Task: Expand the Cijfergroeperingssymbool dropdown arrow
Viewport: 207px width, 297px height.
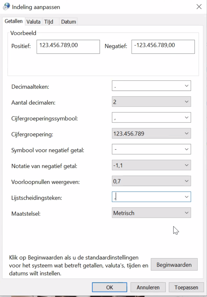Action: 187,118
